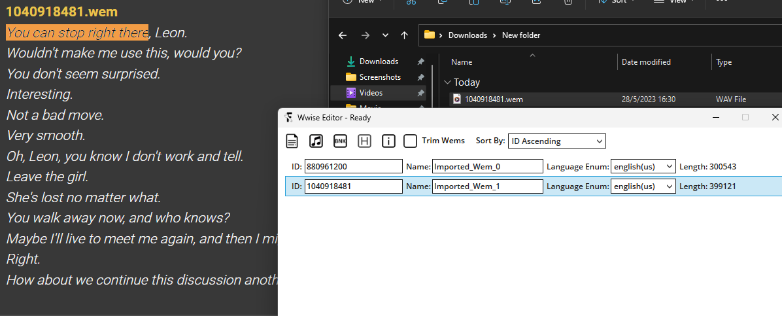Unpin Videos using its pin icon
Viewport: 782px width, 316px height.
(x=421, y=93)
